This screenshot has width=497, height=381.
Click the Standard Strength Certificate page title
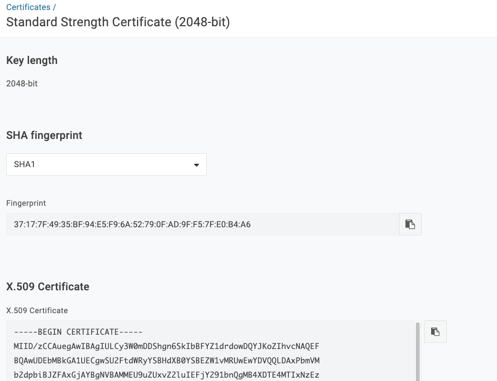point(118,22)
